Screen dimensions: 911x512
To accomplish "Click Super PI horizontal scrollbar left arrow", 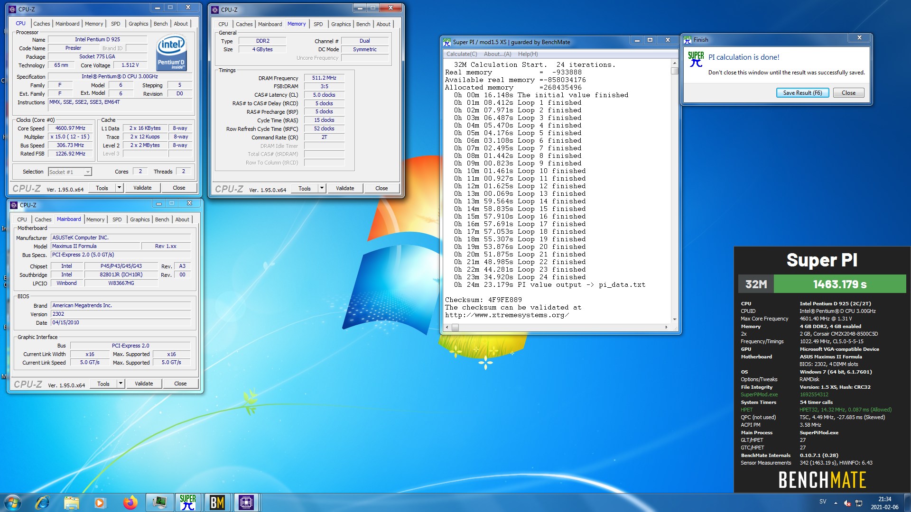I will point(446,327).
